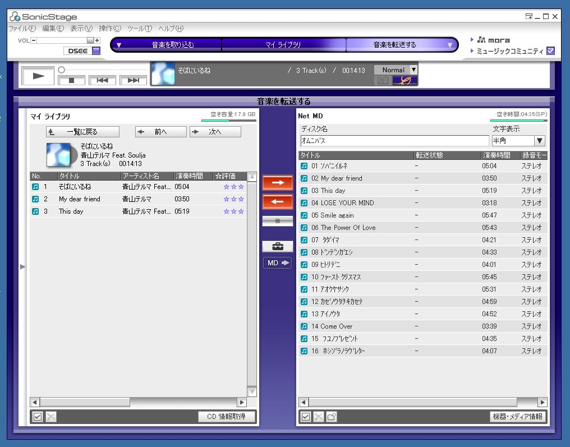Open the ファイル(F) menu
The height and width of the screenshot is (447, 570).
point(22,29)
